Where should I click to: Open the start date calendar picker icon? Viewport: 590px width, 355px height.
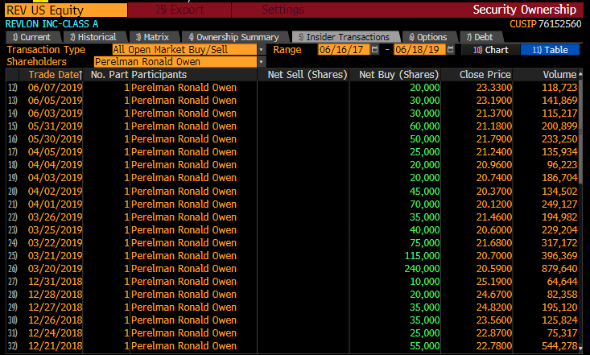(376, 50)
